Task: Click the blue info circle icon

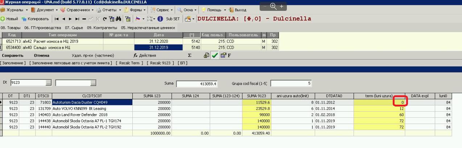Action: (x=160, y=19)
